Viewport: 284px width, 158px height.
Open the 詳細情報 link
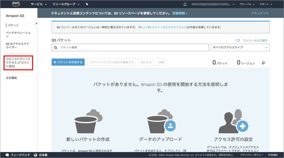[180, 13]
